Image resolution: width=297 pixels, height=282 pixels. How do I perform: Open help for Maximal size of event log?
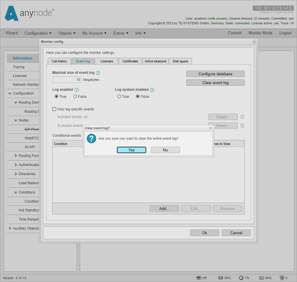pos(98,72)
